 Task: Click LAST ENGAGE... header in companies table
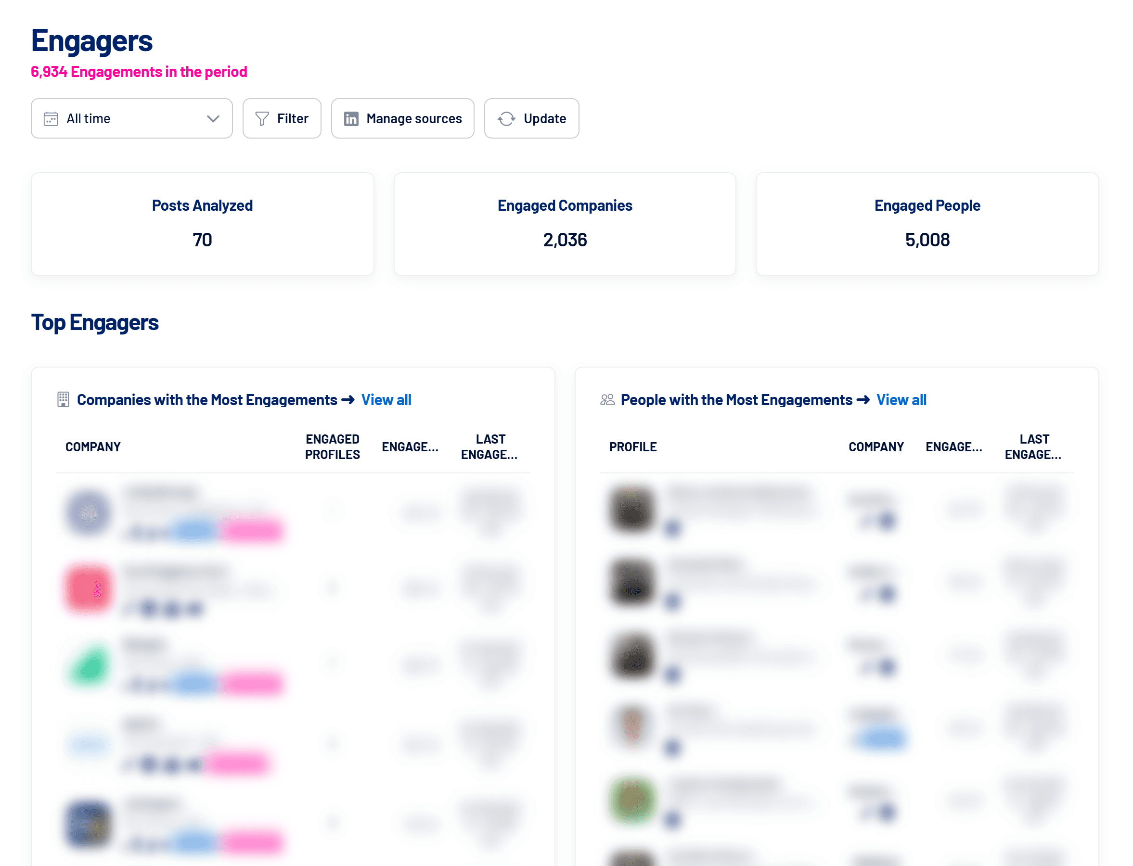pos(489,447)
